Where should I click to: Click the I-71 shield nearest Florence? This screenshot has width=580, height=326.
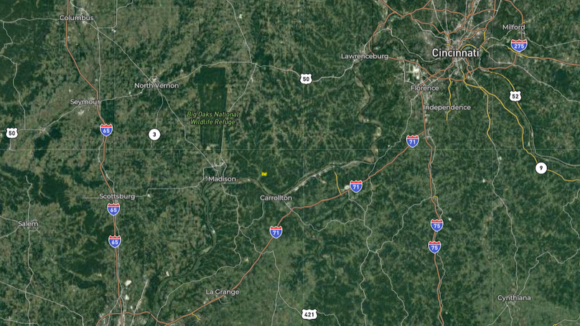tap(413, 141)
